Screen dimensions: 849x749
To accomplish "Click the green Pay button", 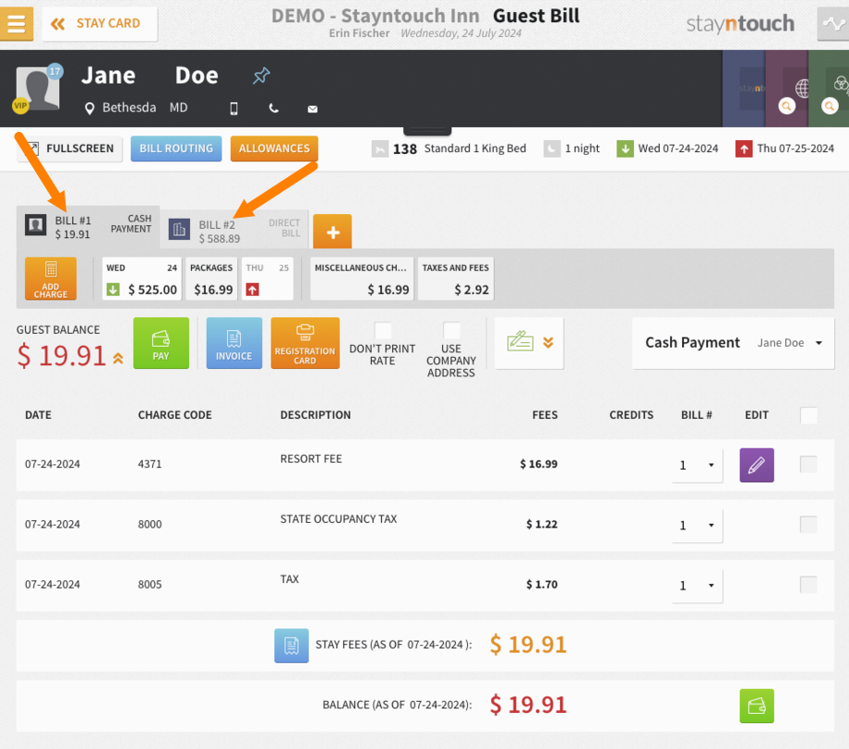I will click(161, 343).
